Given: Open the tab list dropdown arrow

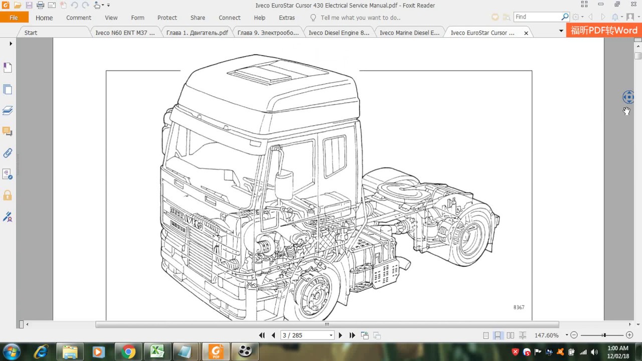Looking at the screenshot, I should tap(561, 31).
